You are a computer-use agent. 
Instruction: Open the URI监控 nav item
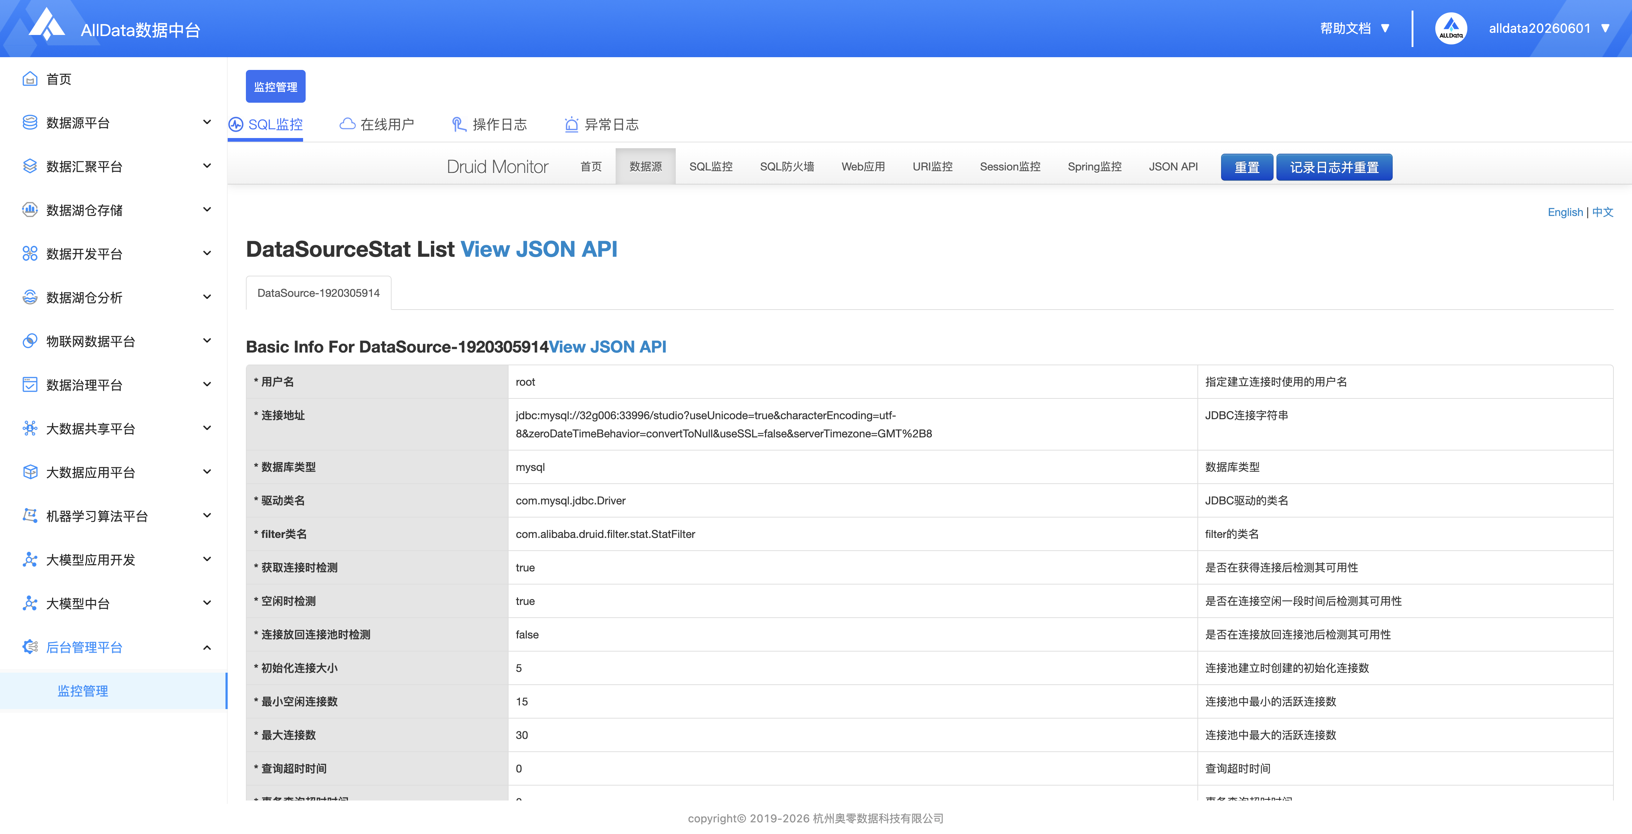pos(932,166)
